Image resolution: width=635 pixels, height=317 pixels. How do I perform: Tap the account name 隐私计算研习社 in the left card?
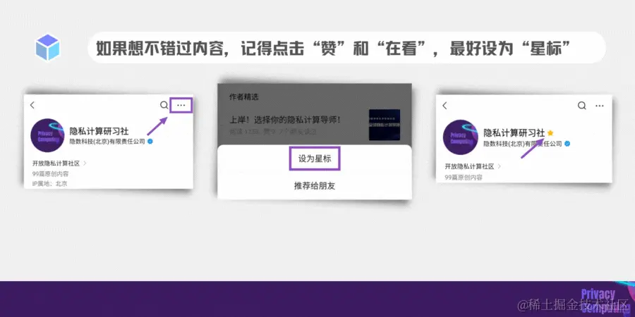(x=99, y=131)
